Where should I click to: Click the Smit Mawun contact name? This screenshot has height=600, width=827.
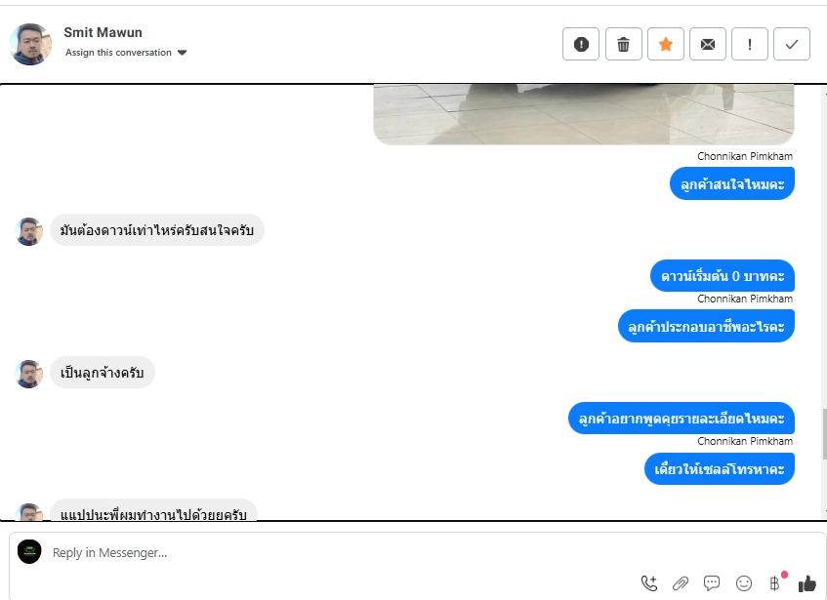(x=103, y=32)
